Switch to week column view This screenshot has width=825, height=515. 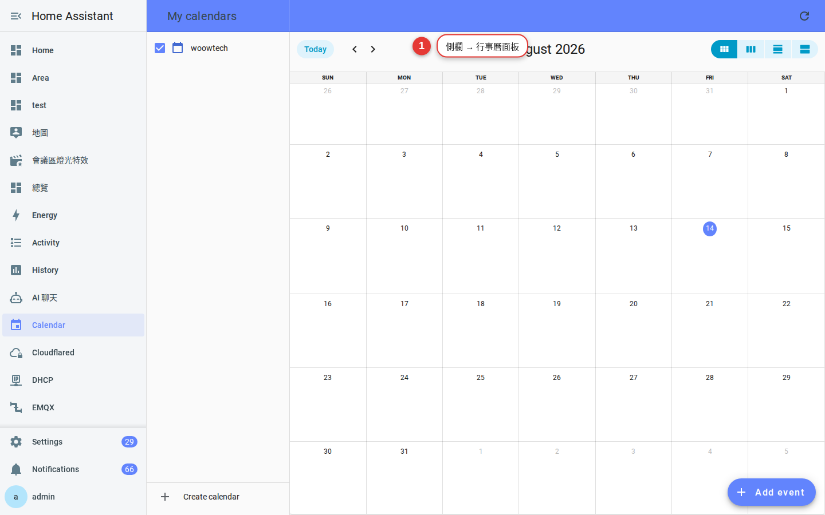coord(751,49)
